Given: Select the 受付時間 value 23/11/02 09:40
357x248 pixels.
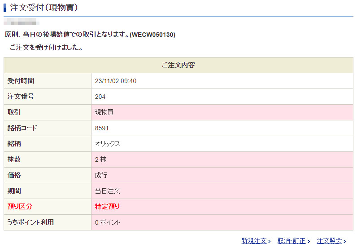Looking at the screenshot, I should point(116,81).
